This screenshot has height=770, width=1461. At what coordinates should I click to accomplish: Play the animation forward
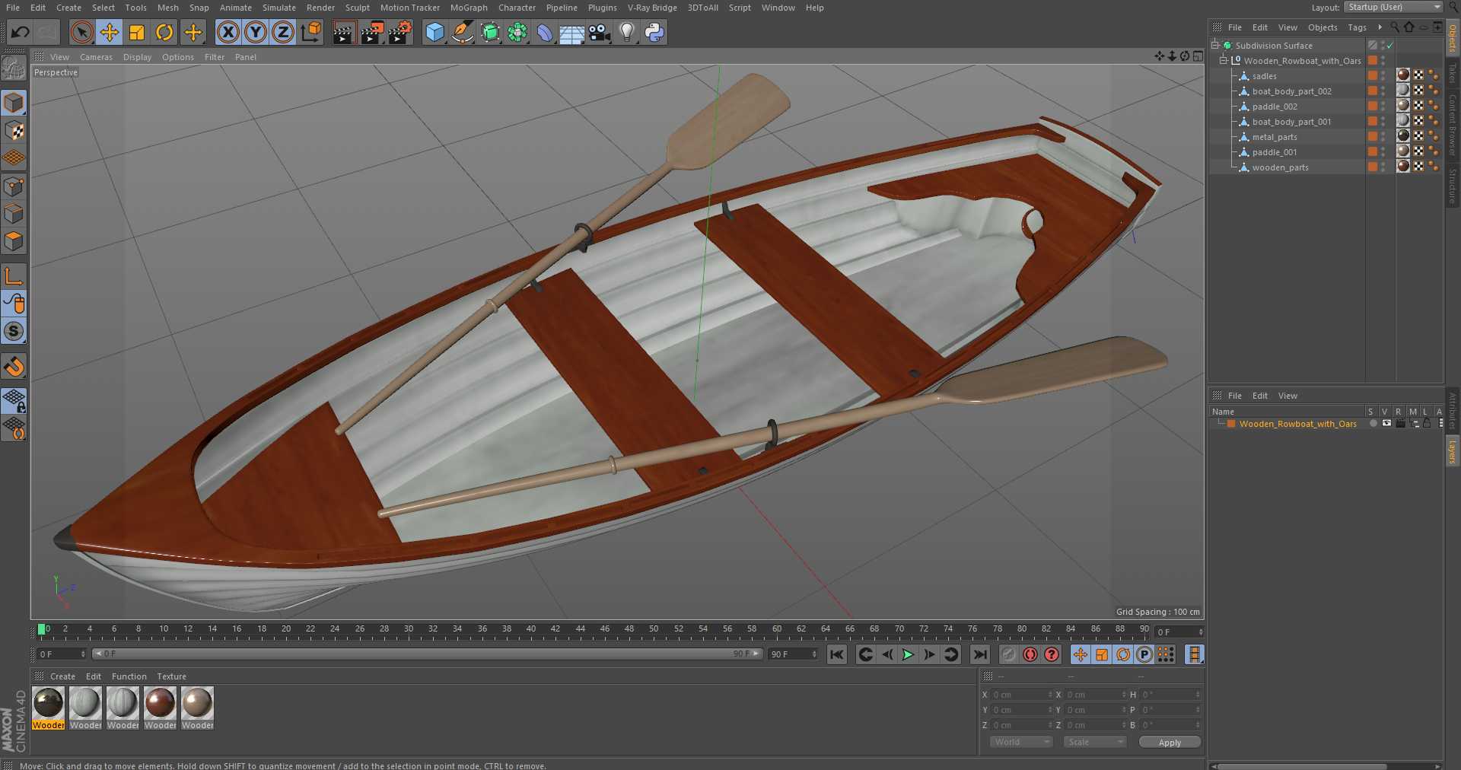(x=908, y=654)
